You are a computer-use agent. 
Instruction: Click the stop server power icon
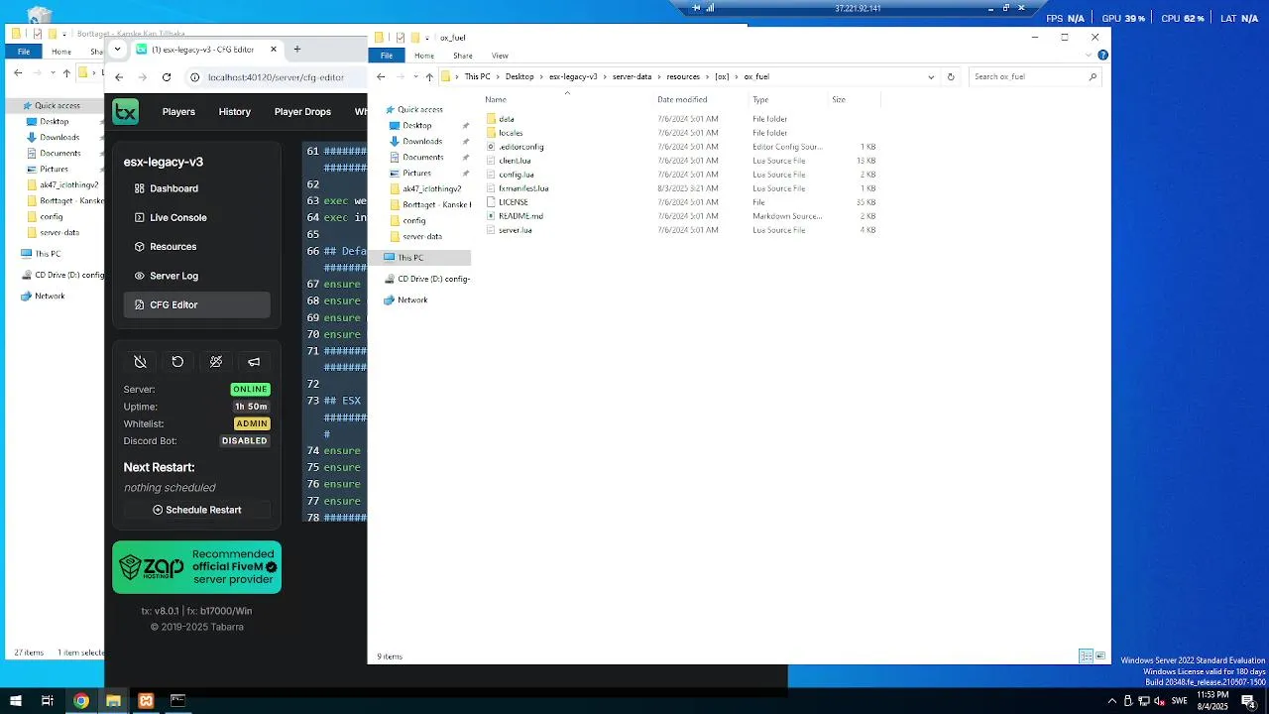point(140,362)
